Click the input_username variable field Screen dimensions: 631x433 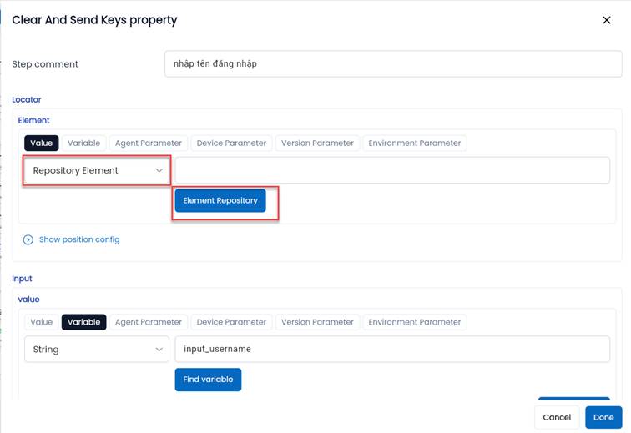click(x=392, y=350)
